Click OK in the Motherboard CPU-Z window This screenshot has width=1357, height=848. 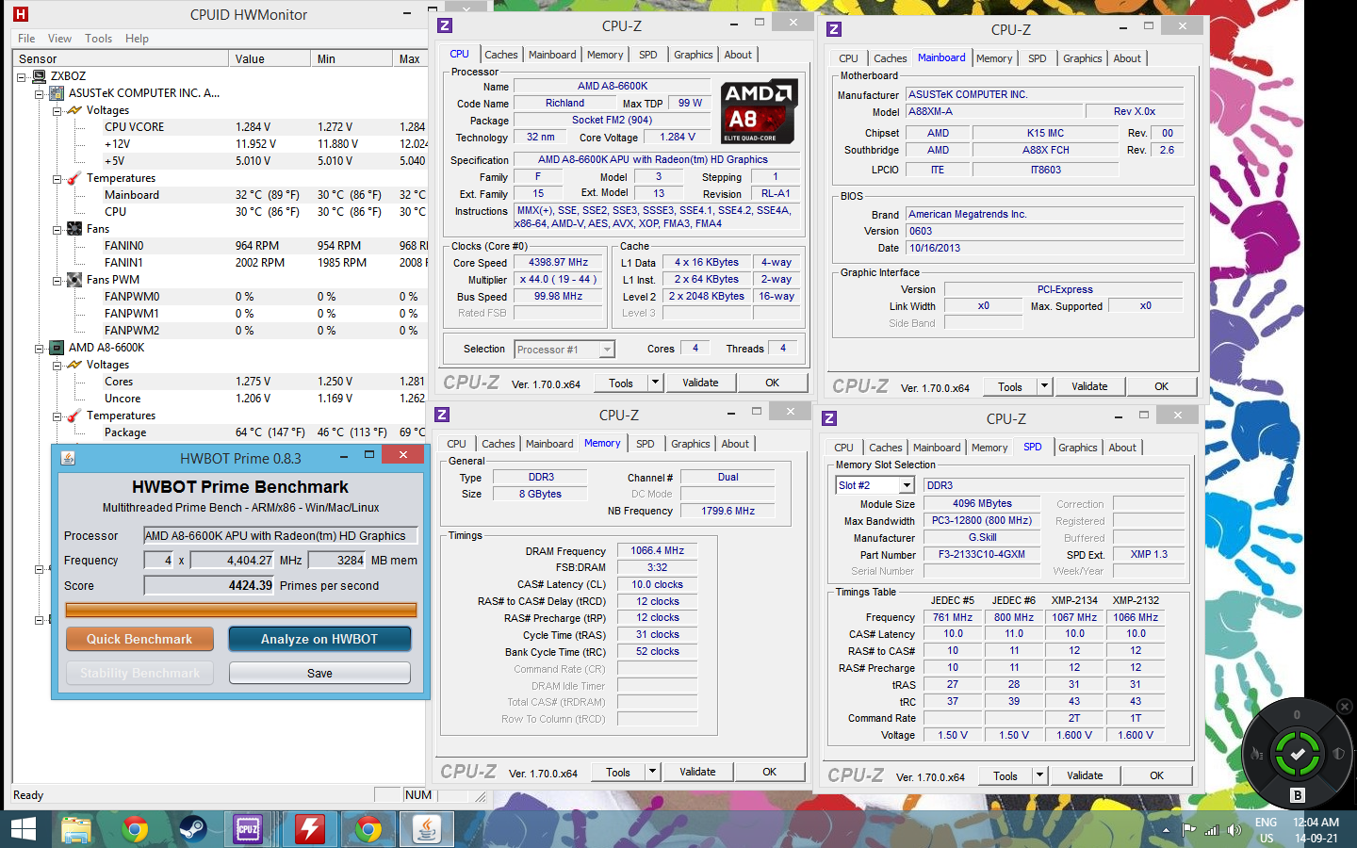coord(1161,386)
